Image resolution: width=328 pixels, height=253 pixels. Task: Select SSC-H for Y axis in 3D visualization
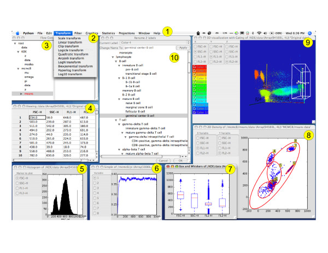click(212, 51)
